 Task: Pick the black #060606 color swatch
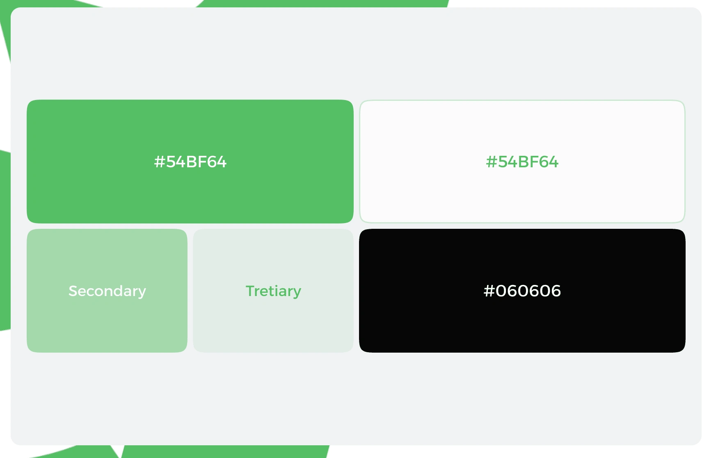coord(522,291)
